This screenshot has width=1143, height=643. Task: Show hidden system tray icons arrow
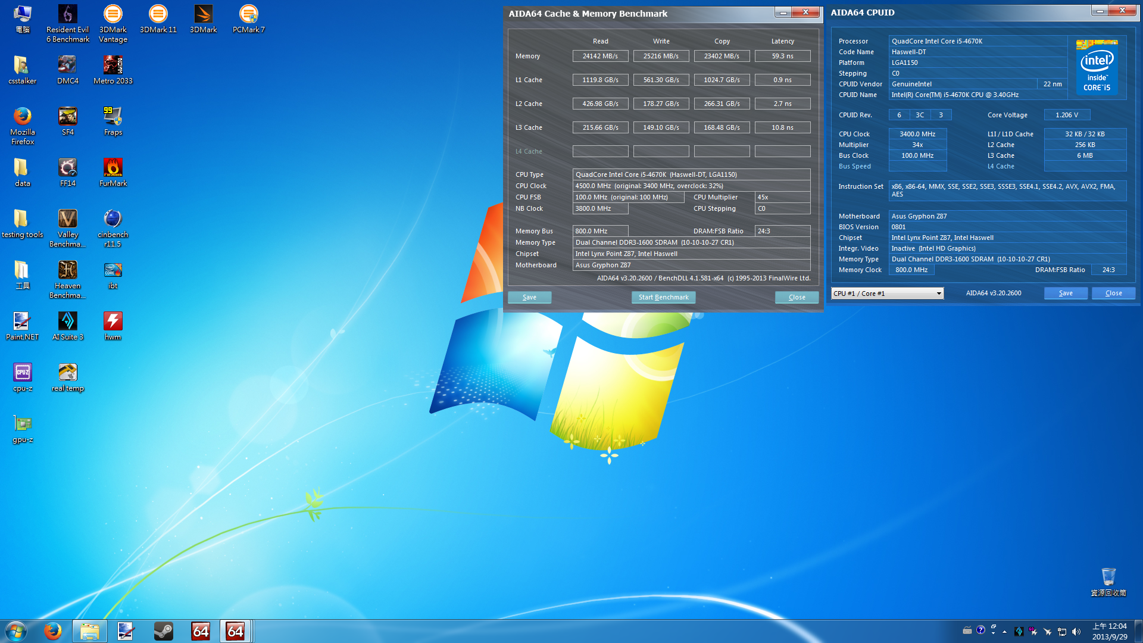1005,632
